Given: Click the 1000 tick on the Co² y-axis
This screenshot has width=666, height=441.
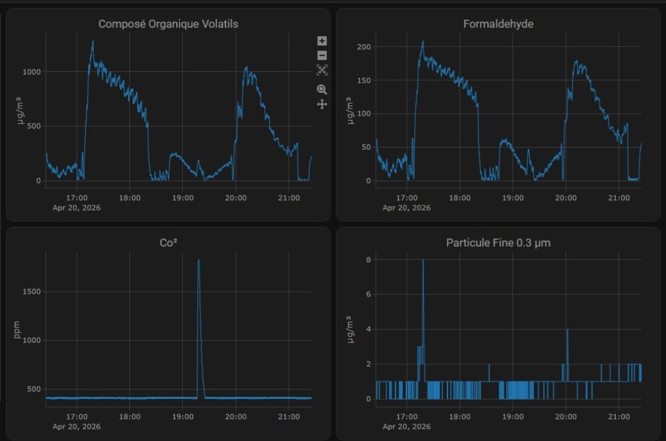Looking at the screenshot, I should pos(31,340).
